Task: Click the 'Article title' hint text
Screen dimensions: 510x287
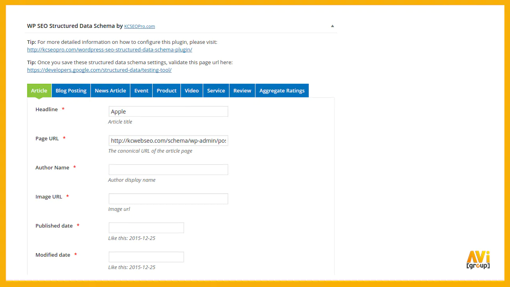Action: pos(120,122)
